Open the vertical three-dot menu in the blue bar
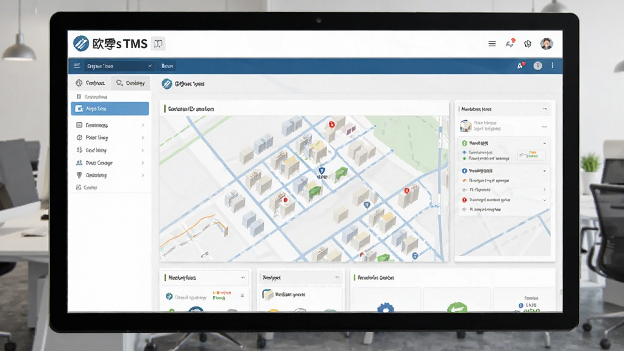The image size is (624, 351). [552, 66]
